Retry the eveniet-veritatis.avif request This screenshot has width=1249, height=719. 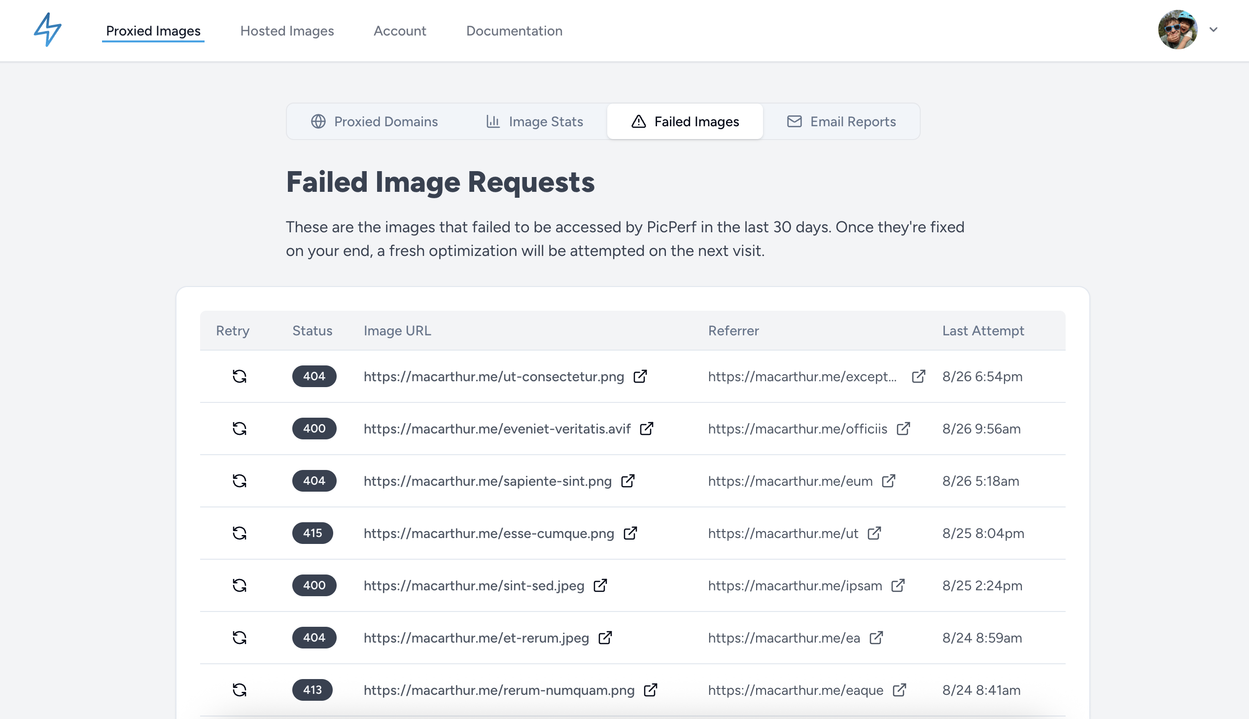click(240, 429)
